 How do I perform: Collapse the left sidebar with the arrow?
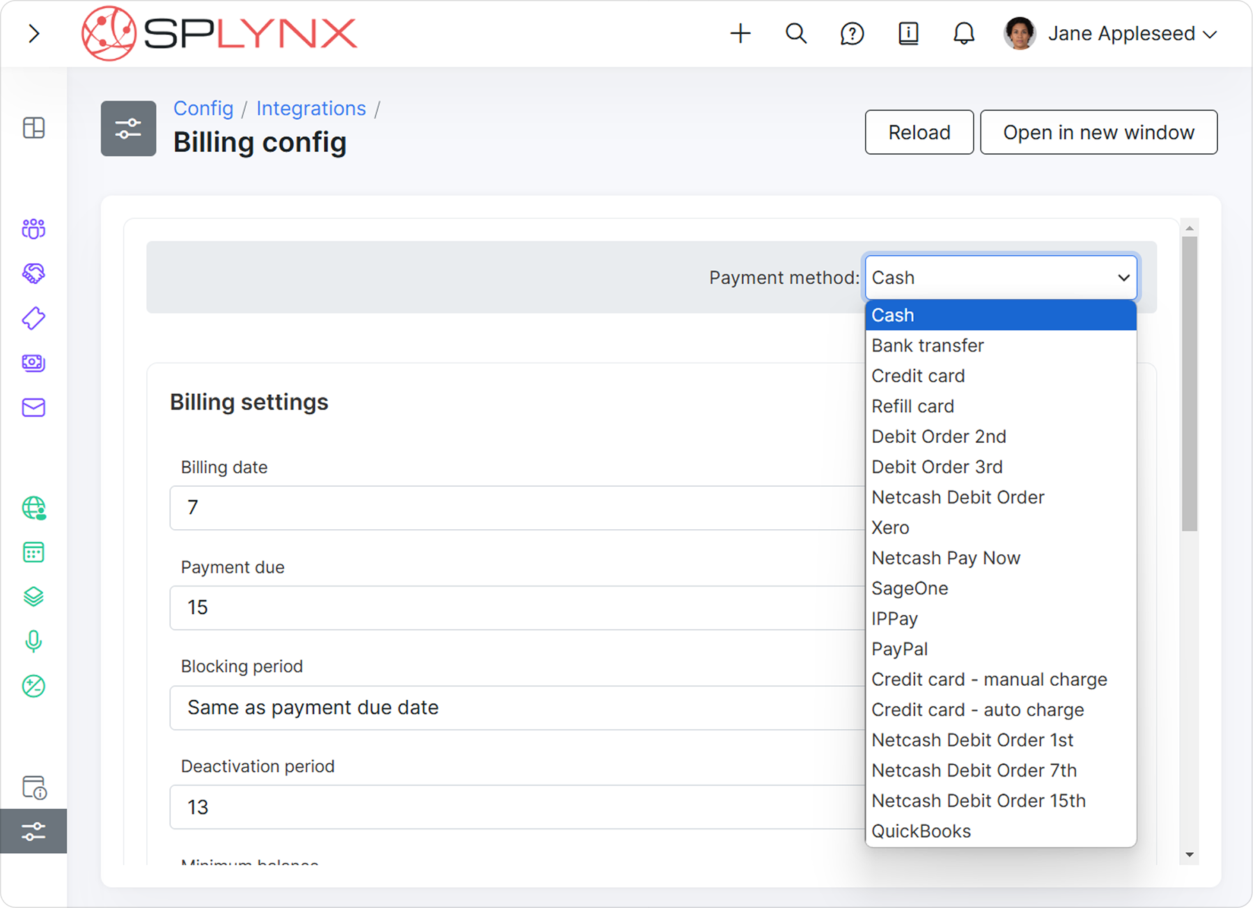click(33, 33)
